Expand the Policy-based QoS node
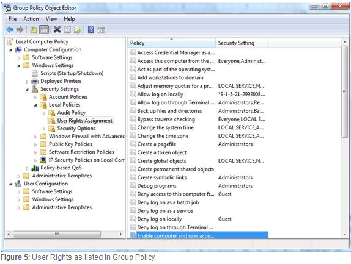351x264 pixels. (x=27, y=168)
